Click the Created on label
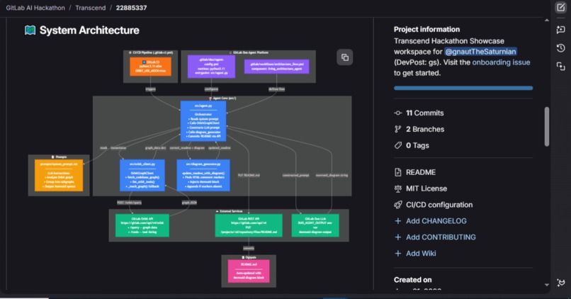 (412, 280)
